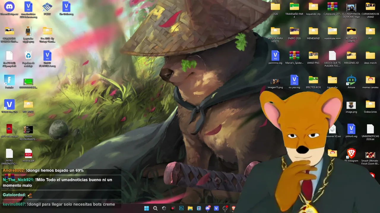Open EL CREEPYPASTA DE MOMO.mp4 video

tap(351, 10)
